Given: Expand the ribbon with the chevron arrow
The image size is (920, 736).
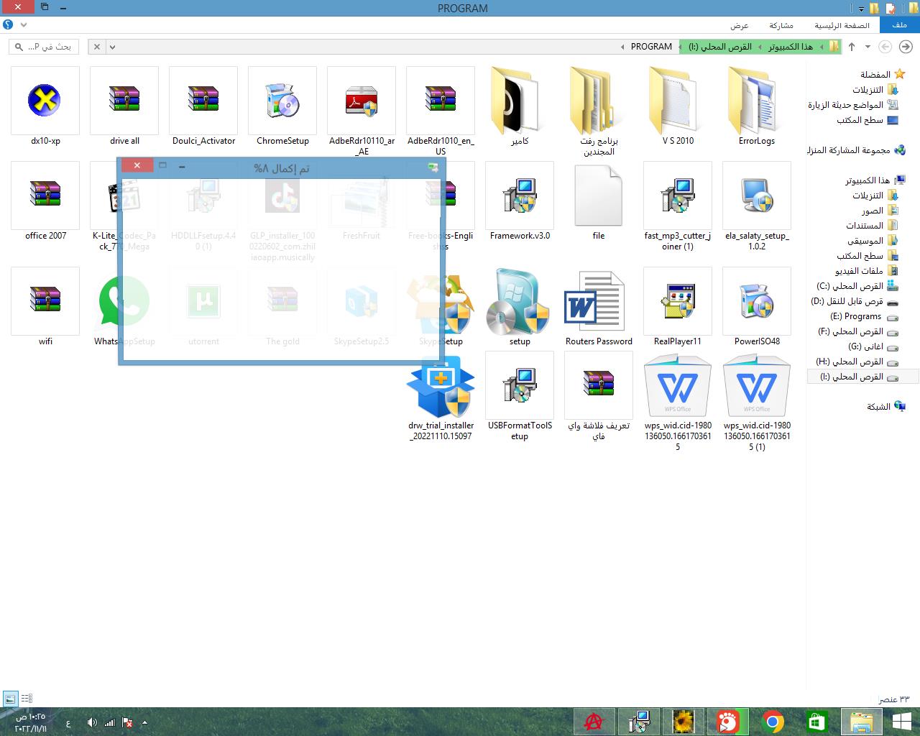Looking at the screenshot, I should tap(24, 25).
